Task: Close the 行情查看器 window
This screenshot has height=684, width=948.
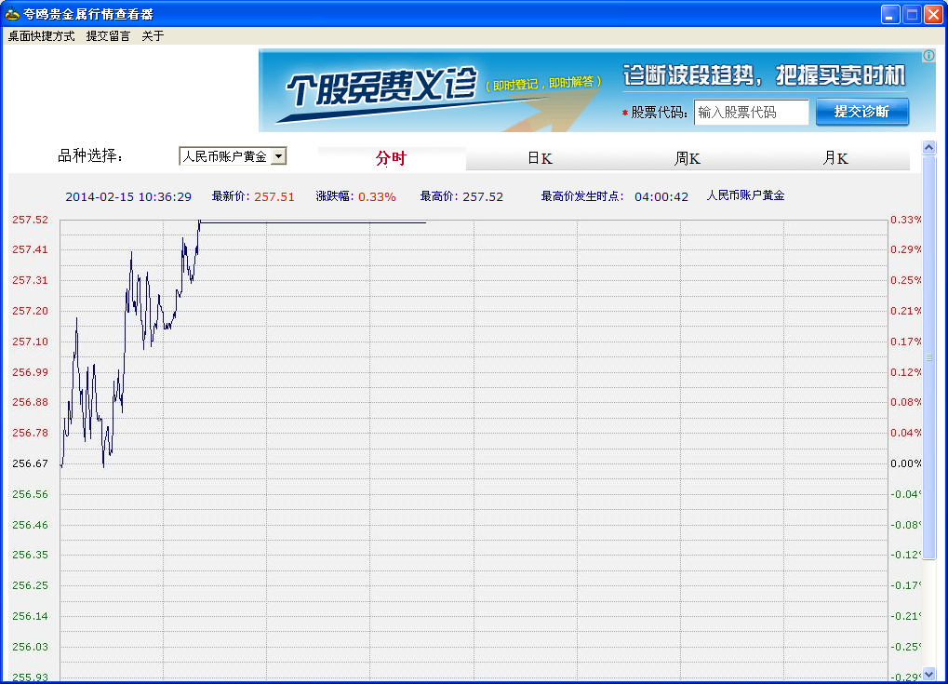Action: pyautogui.click(x=933, y=14)
